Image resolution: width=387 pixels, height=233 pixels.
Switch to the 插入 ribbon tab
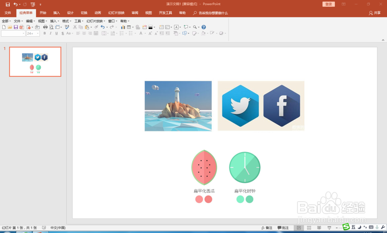click(x=57, y=13)
